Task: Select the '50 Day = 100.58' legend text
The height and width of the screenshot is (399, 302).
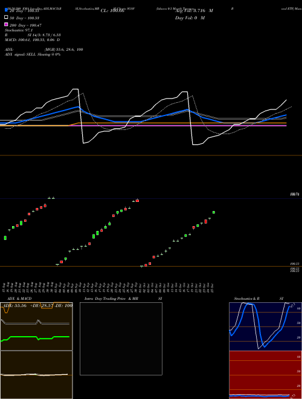Action: (24, 18)
